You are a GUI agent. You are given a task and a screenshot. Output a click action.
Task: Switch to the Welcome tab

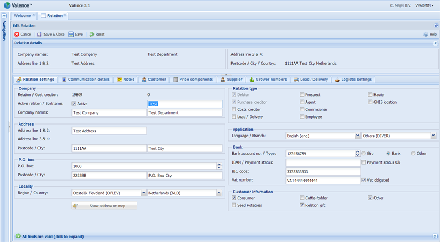pyautogui.click(x=24, y=16)
